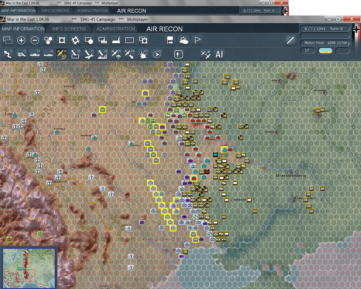The image size is (361, 289).
Task: Click the pennant flag icon
Action: click(x=197, y=40)
